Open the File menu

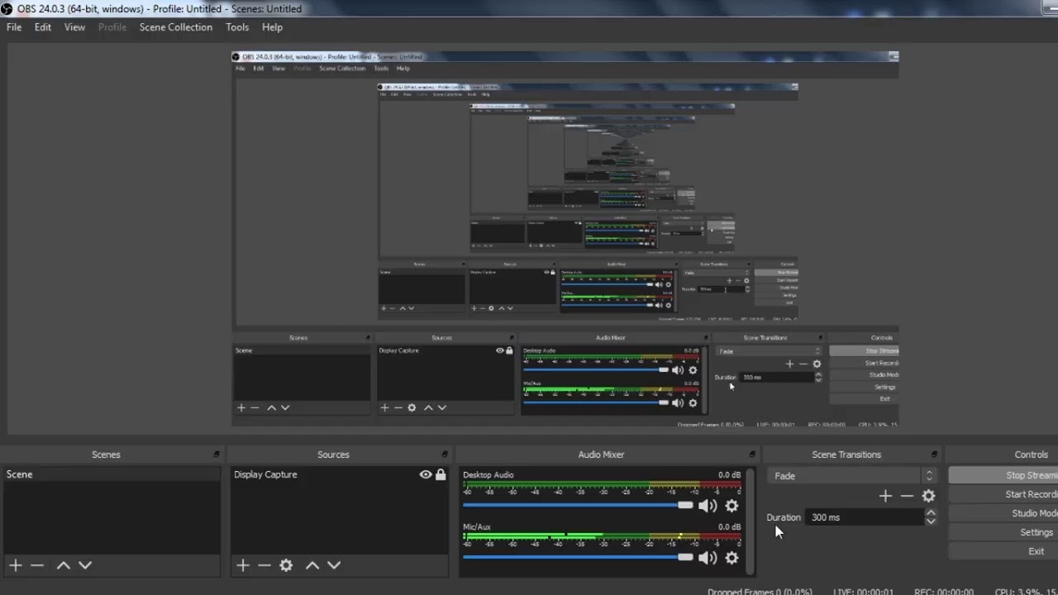(x=14, y=27)
